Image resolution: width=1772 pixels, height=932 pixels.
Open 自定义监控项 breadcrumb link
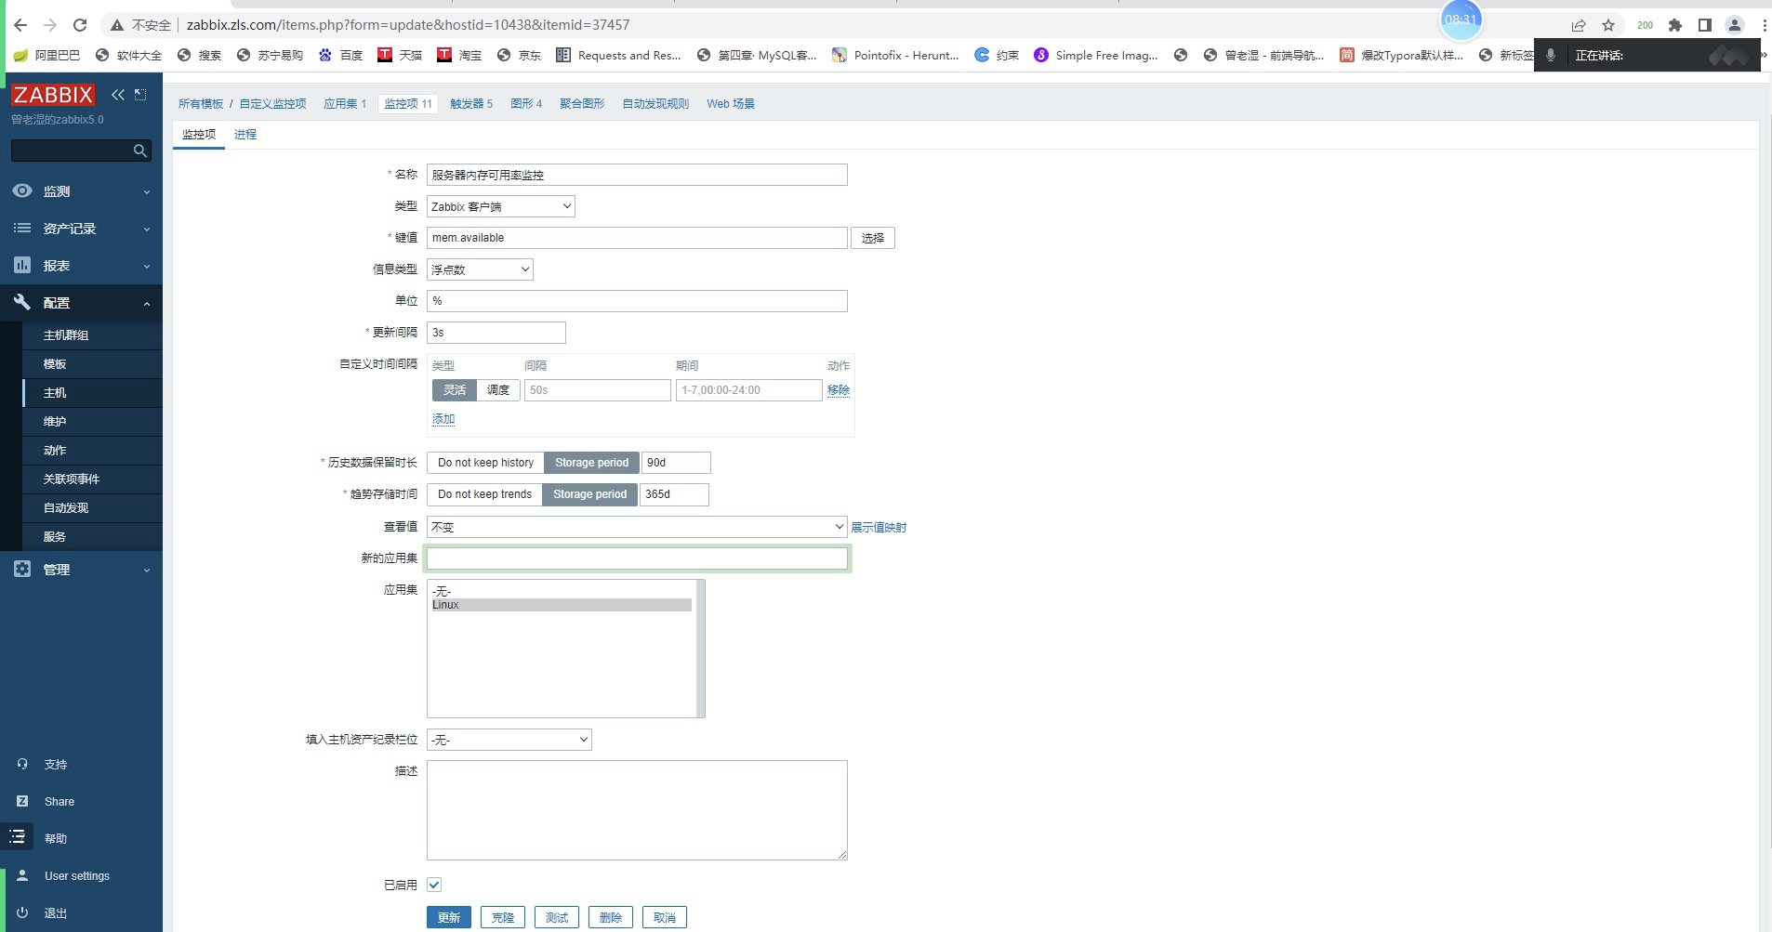pos(272,104)
